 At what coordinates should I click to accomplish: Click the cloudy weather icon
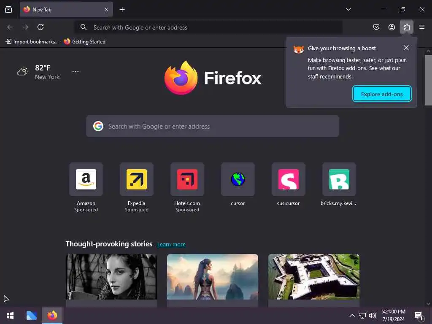tap(23, 71)
